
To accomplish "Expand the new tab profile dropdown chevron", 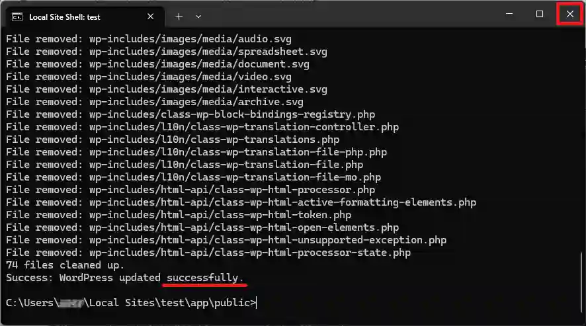I will click(198, 16).
